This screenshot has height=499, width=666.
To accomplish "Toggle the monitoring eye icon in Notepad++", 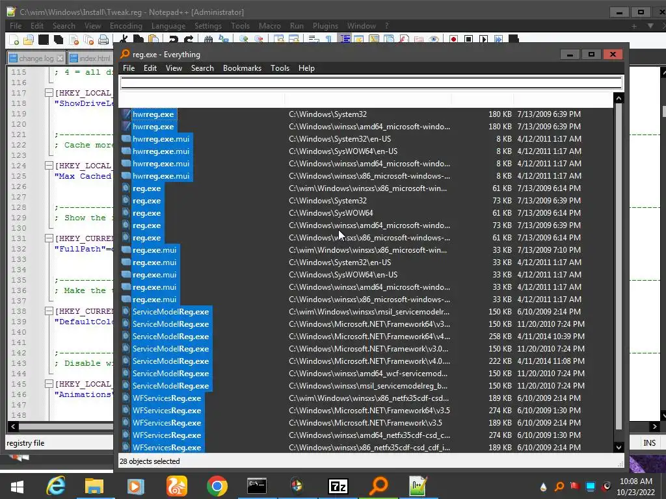I will tap(433, 39).
